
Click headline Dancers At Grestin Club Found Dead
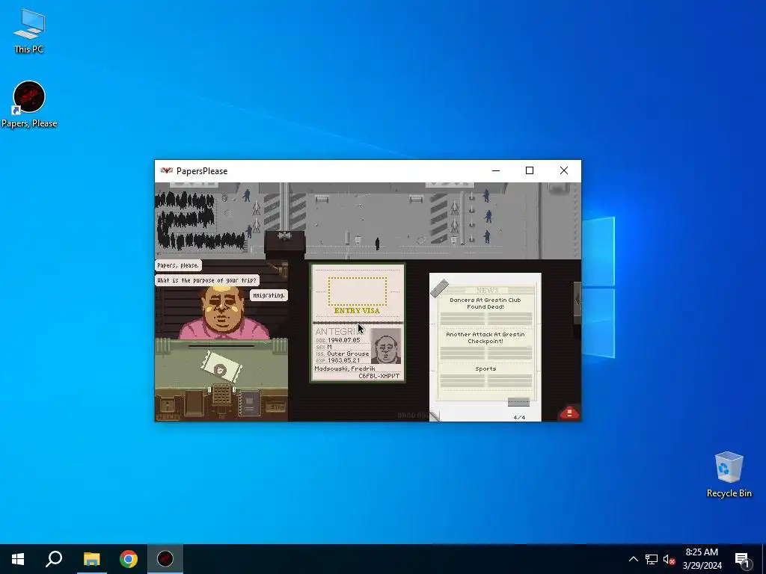point(485,303)
